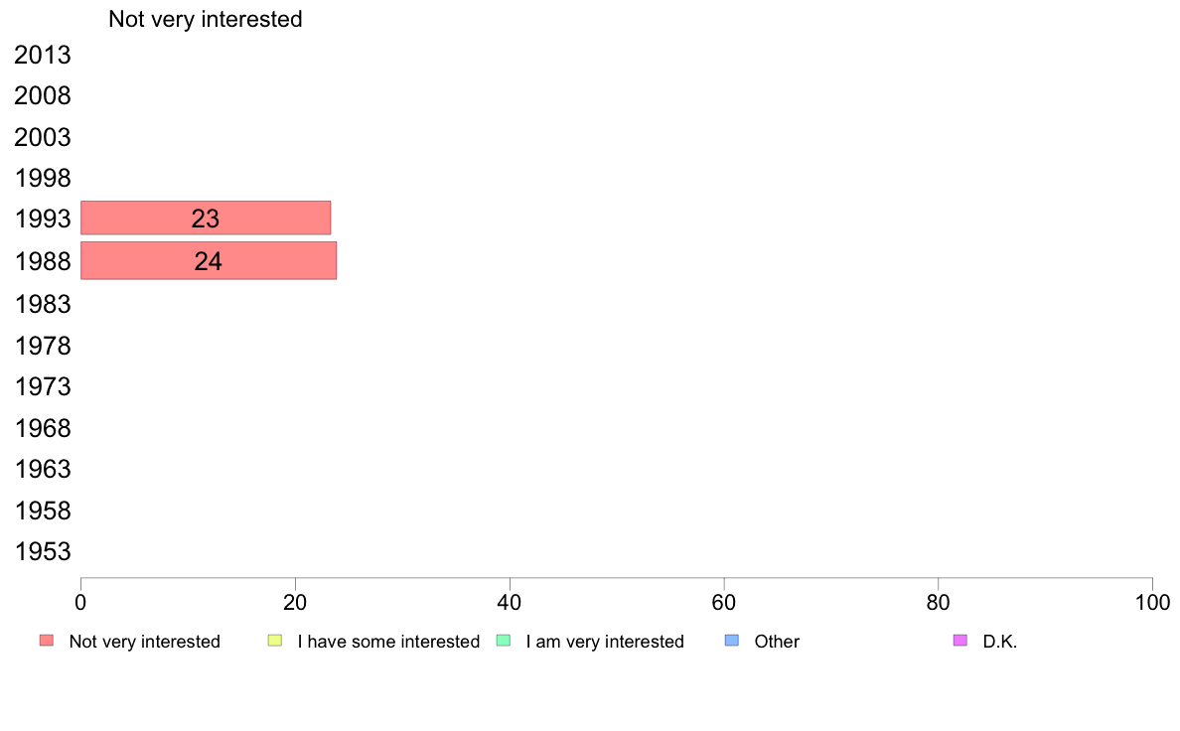Click the 1993 year axis label
Screen dimensions: 1180x731
tap(43, 219)
